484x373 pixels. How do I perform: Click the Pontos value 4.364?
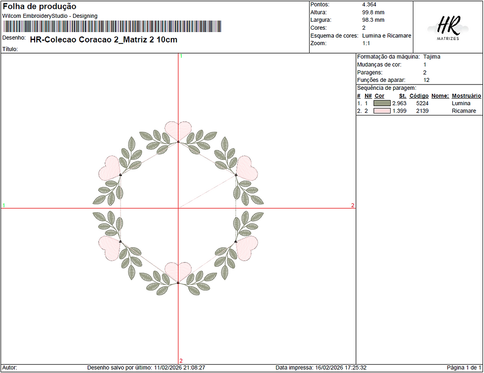point(369,4)
